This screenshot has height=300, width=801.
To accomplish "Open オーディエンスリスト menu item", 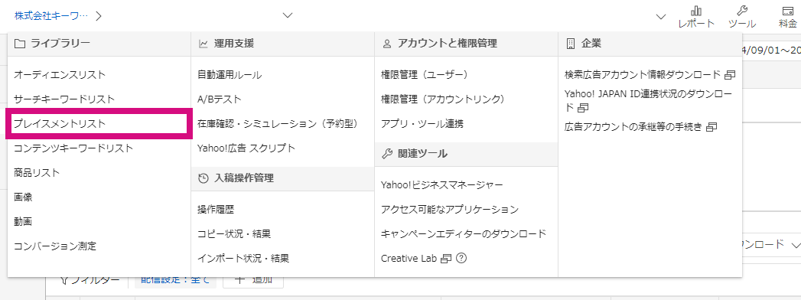I will (x=60, y=74).
